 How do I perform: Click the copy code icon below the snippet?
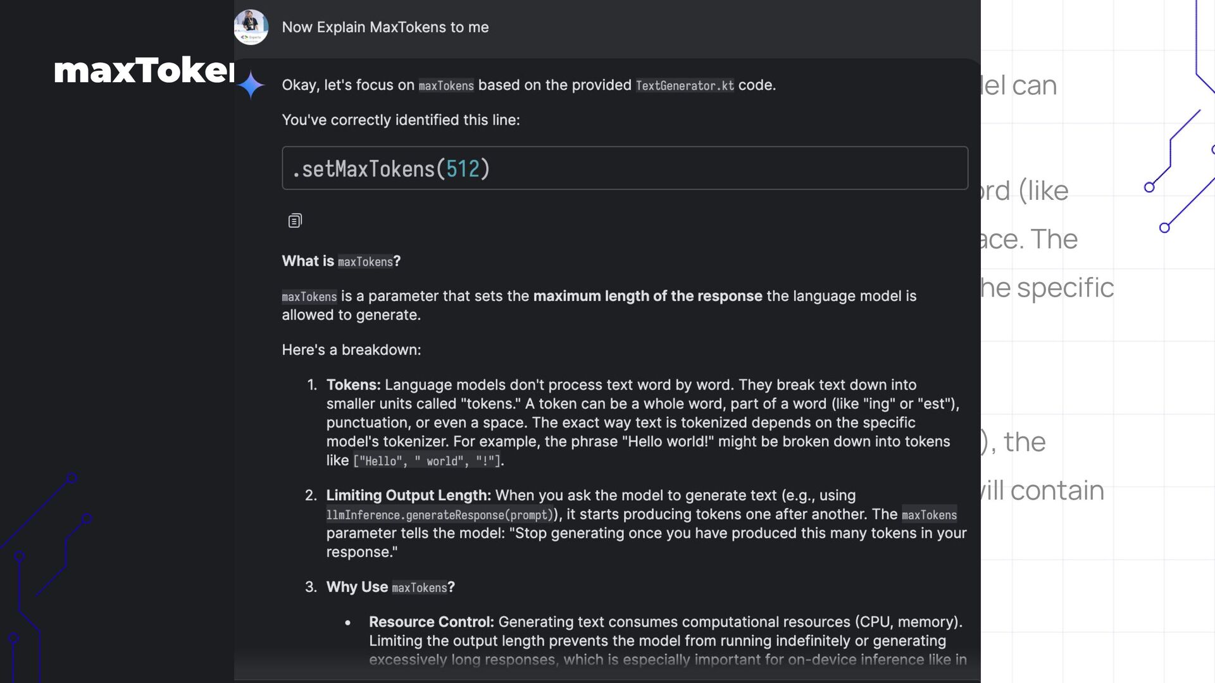295,221
